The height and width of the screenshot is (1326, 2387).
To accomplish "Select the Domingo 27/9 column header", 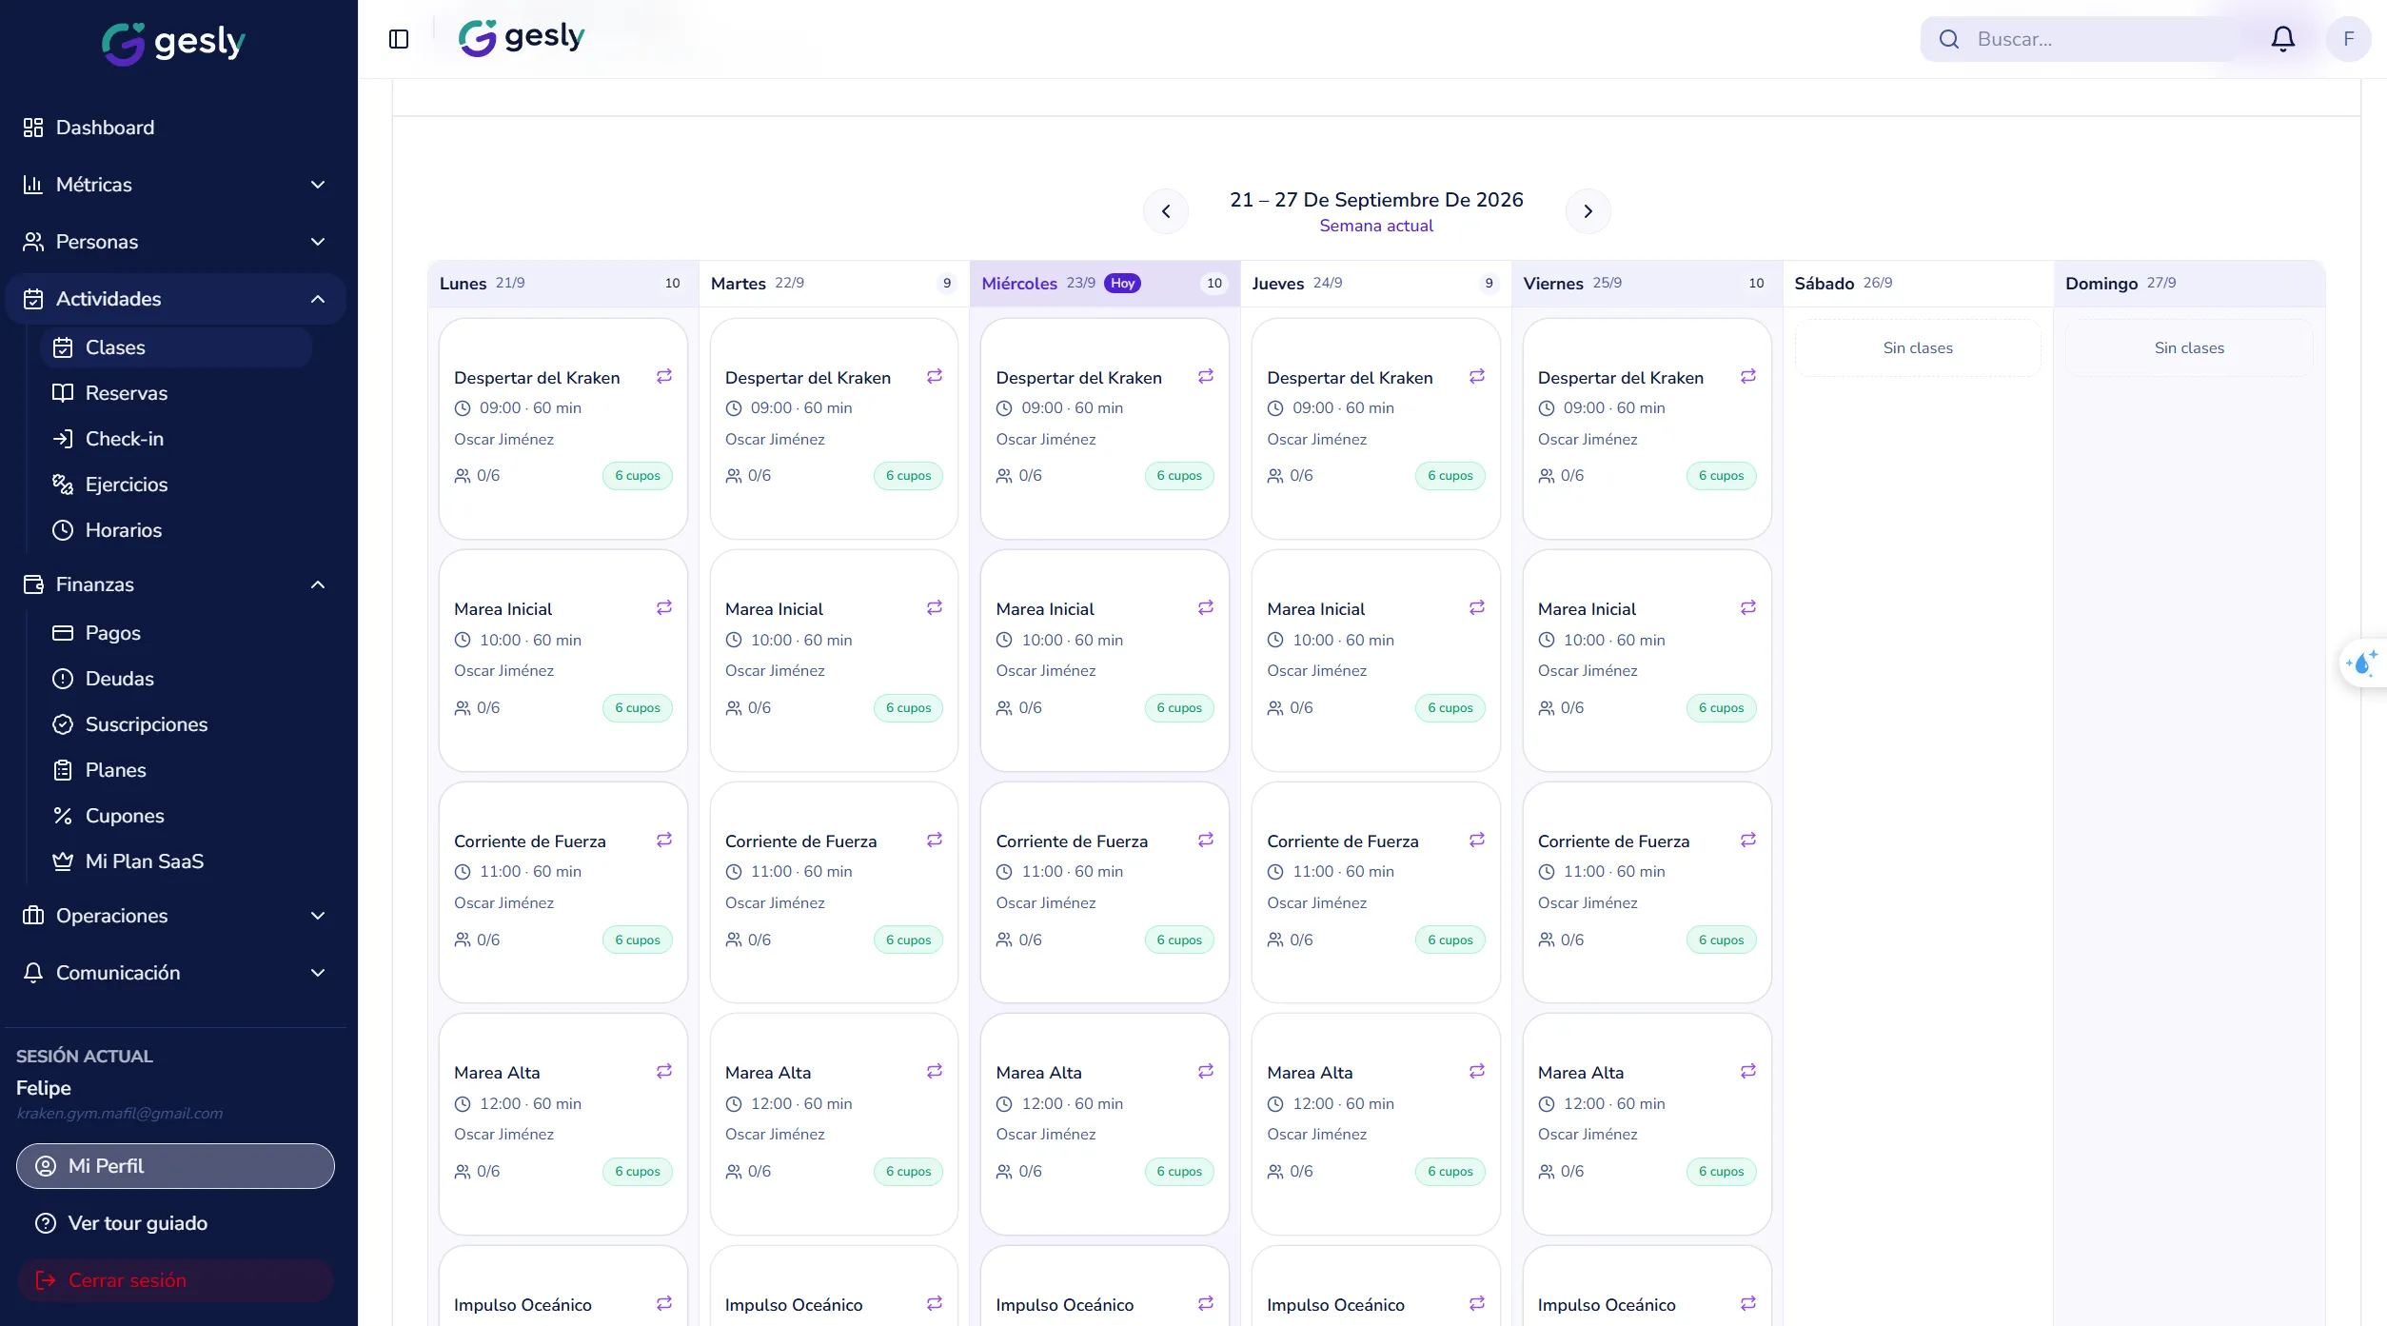I will pos(2189,284).
